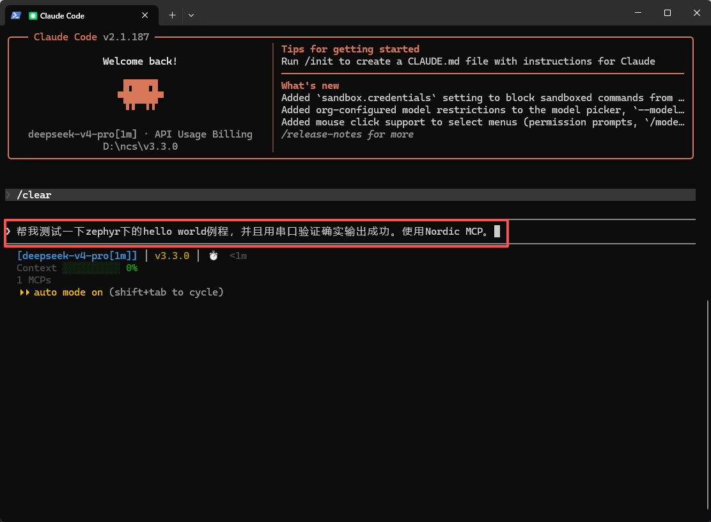Close the Claude Code tab
Image resolution: width=711 pixels, height=522 pixels.
tap(145, 15)
